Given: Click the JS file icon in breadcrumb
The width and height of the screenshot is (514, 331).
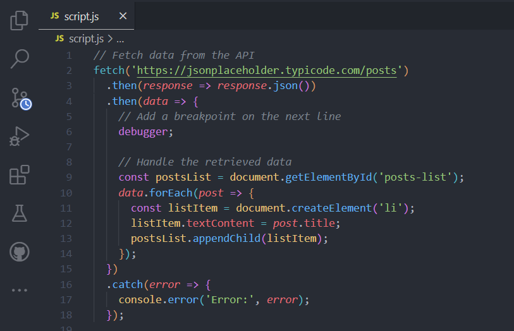Looking at the screenshot, I should [x=59, y=39].
